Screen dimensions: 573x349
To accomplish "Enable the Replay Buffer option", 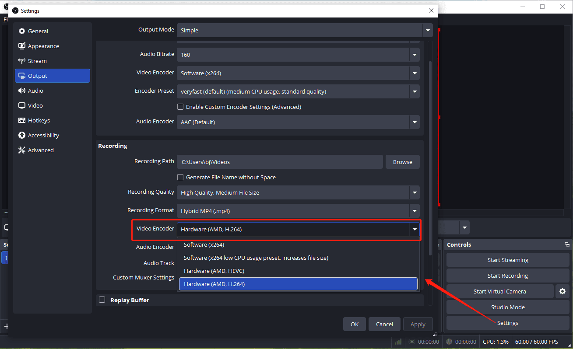I will point(102,300).
